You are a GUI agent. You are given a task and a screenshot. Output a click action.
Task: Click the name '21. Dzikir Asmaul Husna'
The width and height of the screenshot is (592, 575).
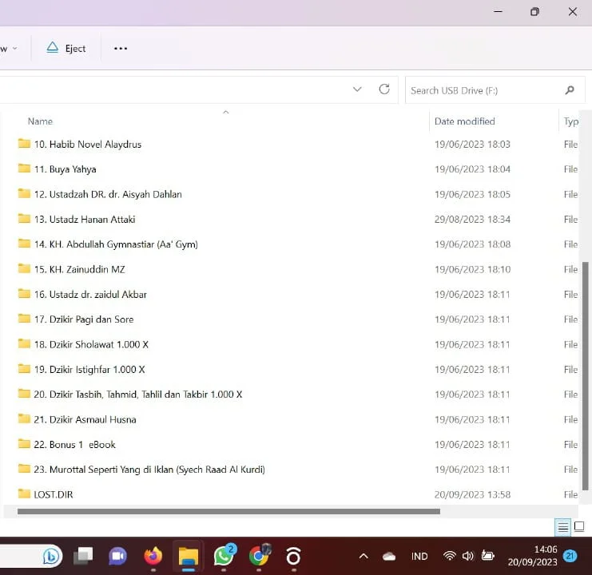85,419
